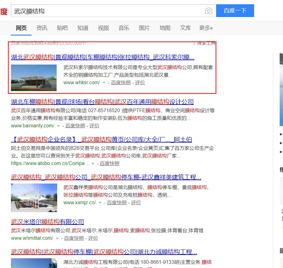Screen dimensions: 283x268
Task: Open the 武汉科索尔膜结构 result thumbnail
Action: (x=34, y=77)
